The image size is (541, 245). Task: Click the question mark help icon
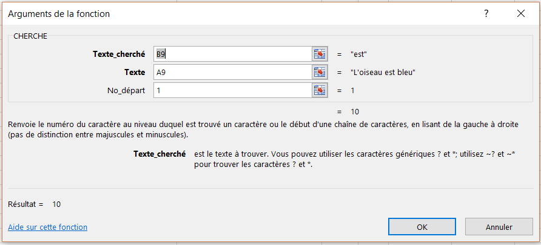click(x=486, y=13)
